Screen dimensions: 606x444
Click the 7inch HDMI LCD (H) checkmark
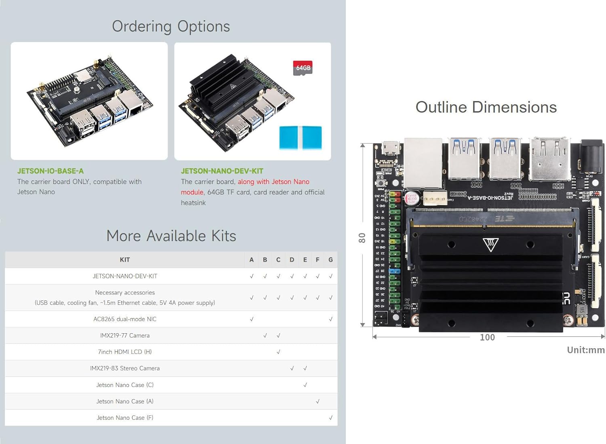(x=278, y=352)
